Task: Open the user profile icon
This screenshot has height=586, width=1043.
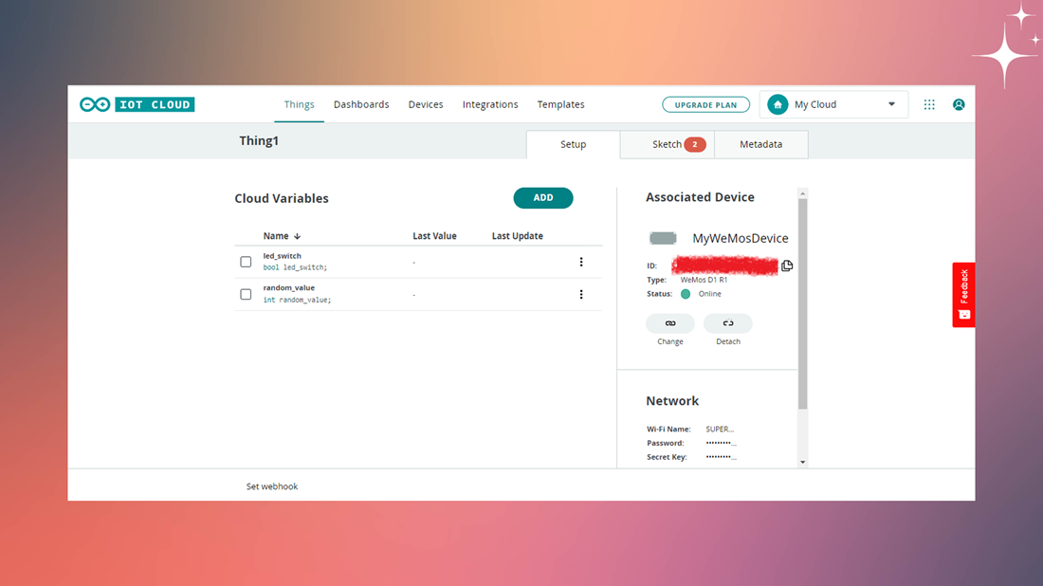Action: click(959, 104)
